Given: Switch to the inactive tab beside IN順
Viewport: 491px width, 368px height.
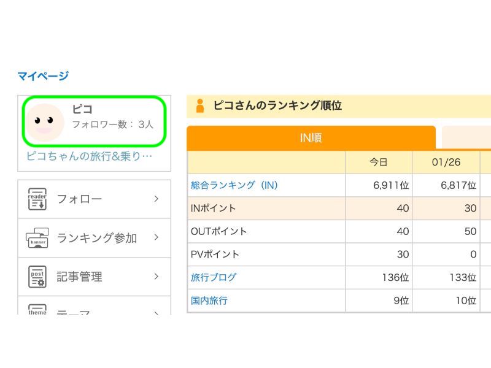Looking at the screenshot, I should click(x=466, y=138).
